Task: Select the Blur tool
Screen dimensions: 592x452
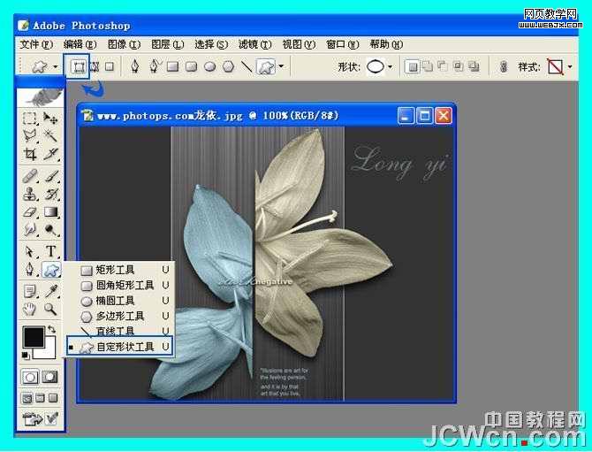Action: click(x=29, y=229)
